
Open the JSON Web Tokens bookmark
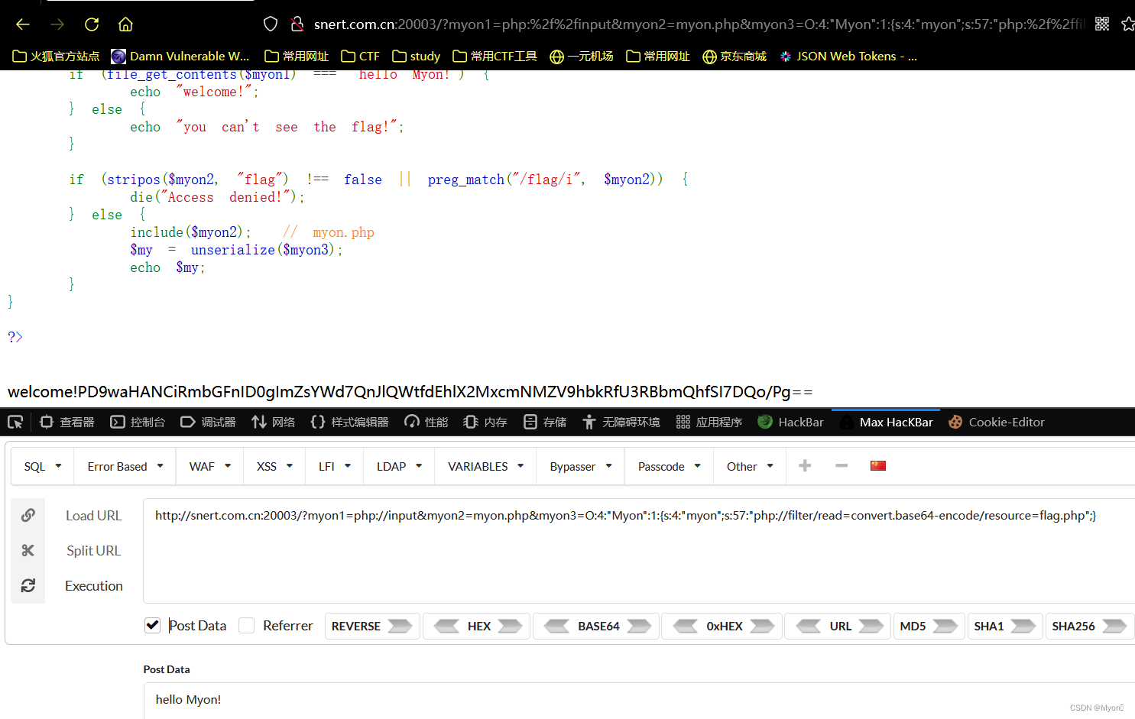(x=848, y=56)
